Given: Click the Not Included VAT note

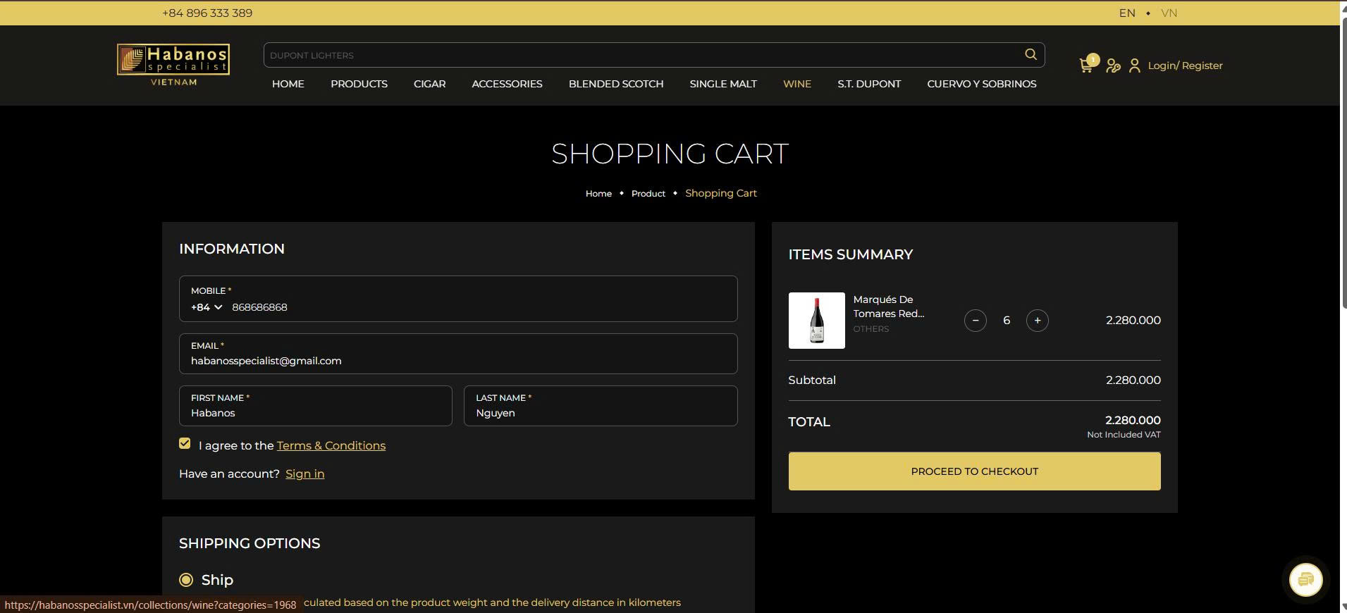Looking at the screenshot, I should [1124, 435].
